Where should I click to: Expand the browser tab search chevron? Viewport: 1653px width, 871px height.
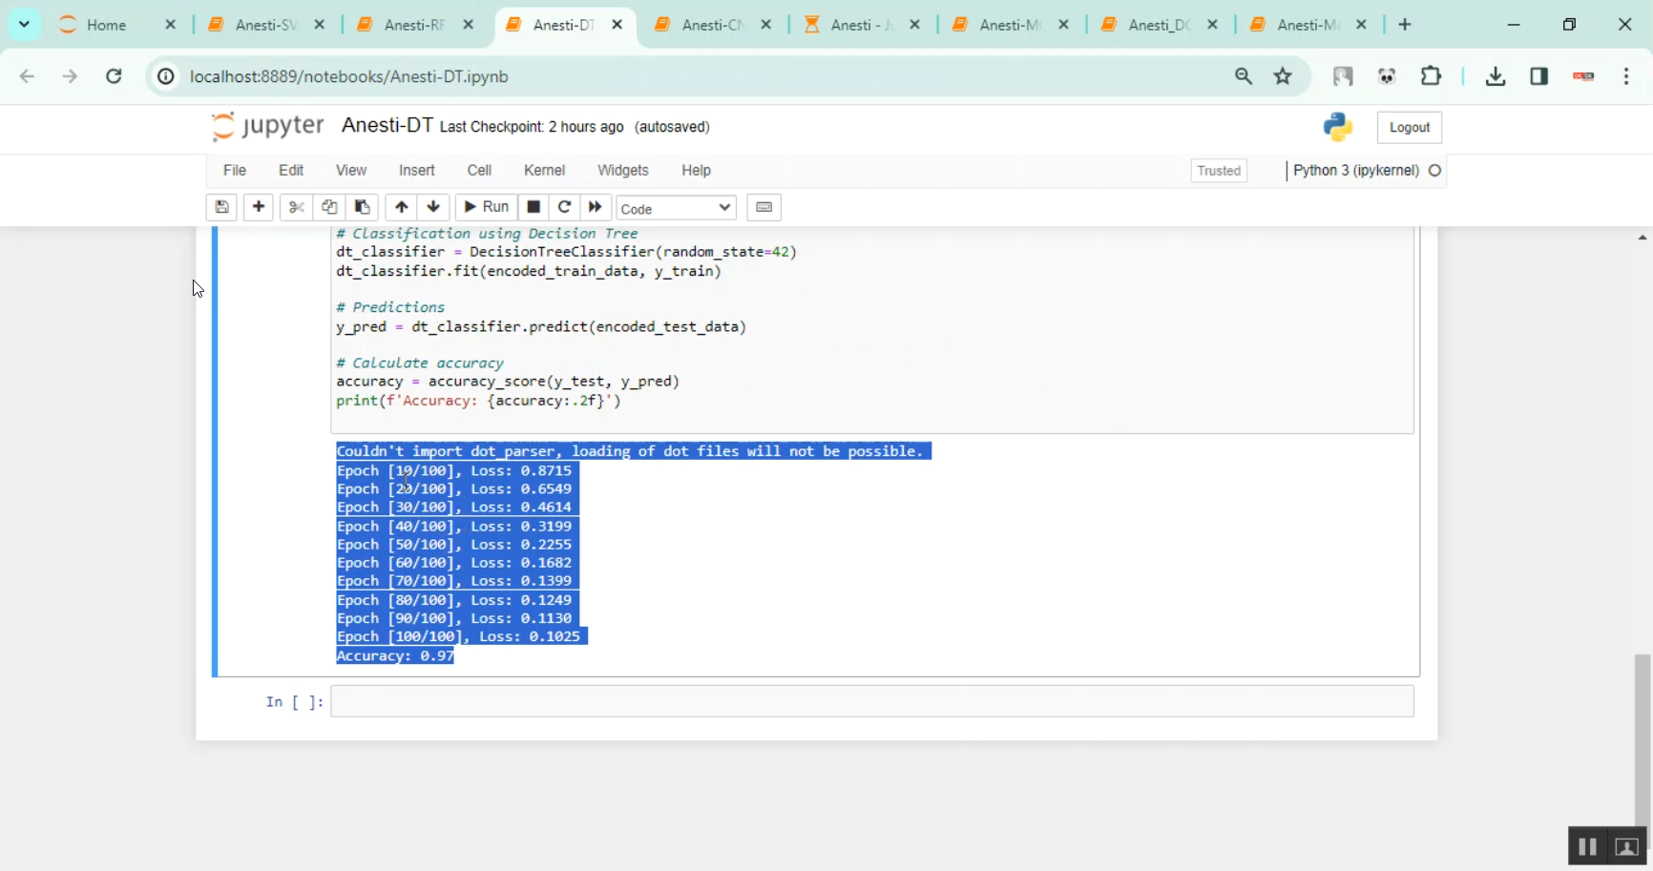pyautogui.click(x=23, y=24)
